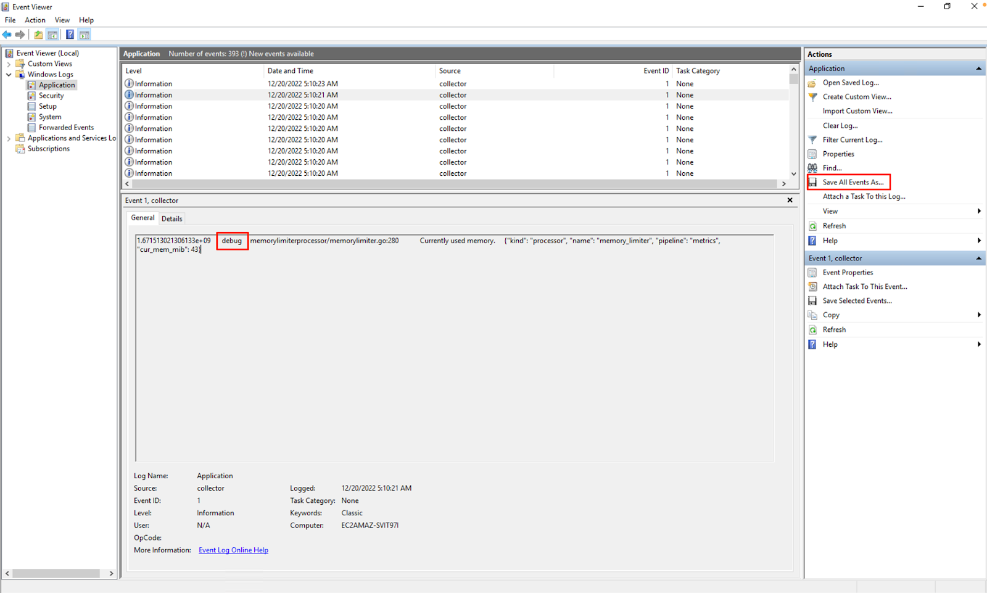This screenshot has width=987, height=593.
Task: Select the Create Custom View funnel icon
Action: pos(813,97)
